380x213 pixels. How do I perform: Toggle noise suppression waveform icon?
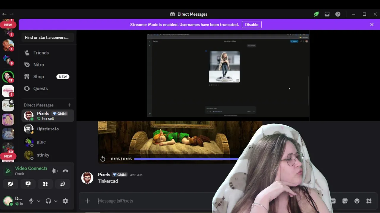tap(55, 171)
